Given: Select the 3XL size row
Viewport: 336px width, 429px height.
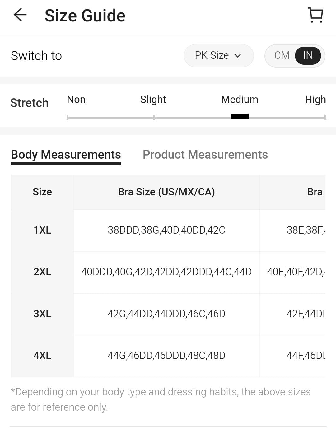Looking at the screenshot, I should [42, 314].
